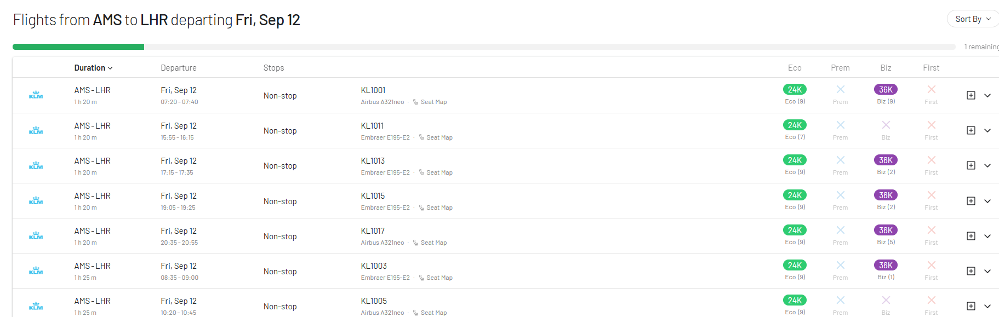The image size is (999, 317).
Task: Expand details for flight KL1015
Action: pos(987,201)
